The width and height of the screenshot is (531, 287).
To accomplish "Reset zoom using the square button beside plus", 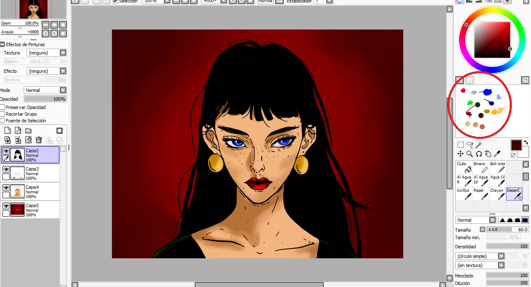I will pyautogui.click(x=63, y=25).
